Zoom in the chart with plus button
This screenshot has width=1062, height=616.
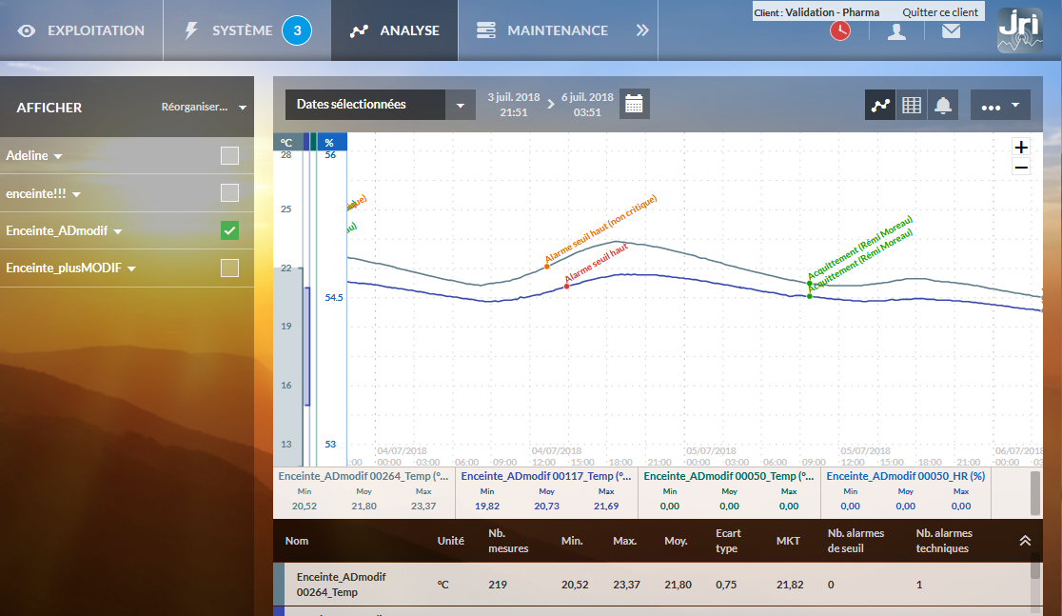(x=1021, y=147)
